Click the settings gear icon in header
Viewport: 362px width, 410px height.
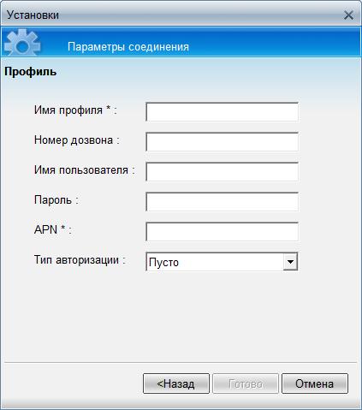[x=22, y=42]
